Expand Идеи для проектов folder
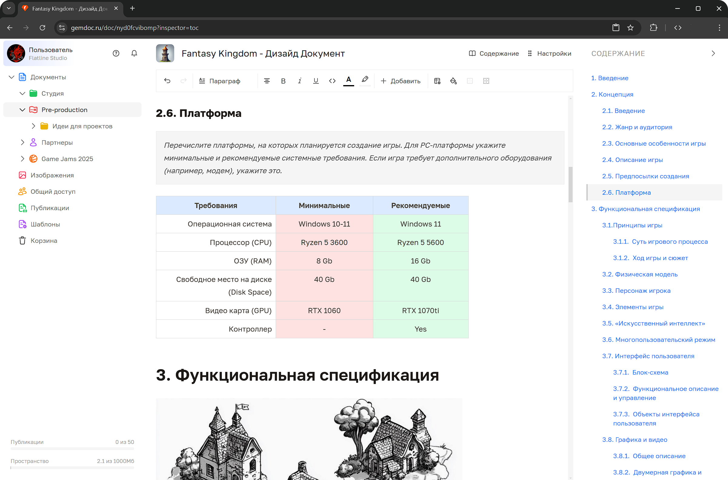 [33, 126]
